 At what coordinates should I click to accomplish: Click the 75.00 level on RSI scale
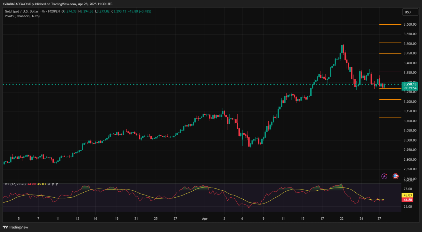pyautogui.click(x=408, y=189)
